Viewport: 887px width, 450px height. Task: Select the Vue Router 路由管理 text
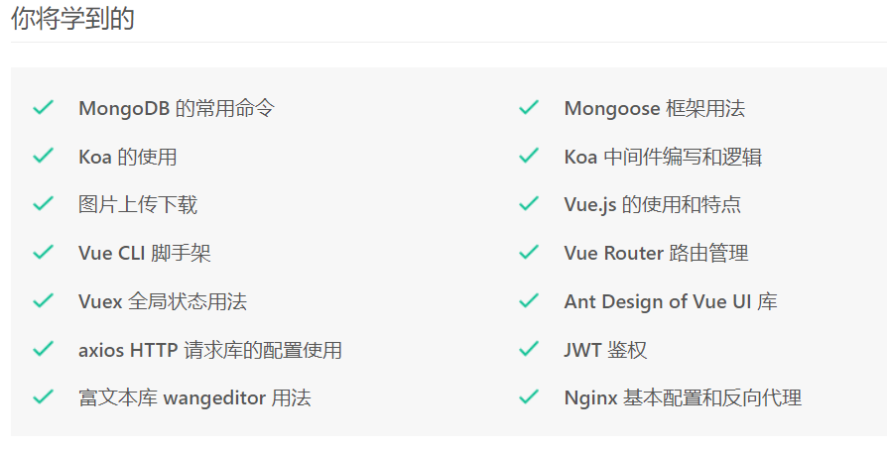coord(656,253)
